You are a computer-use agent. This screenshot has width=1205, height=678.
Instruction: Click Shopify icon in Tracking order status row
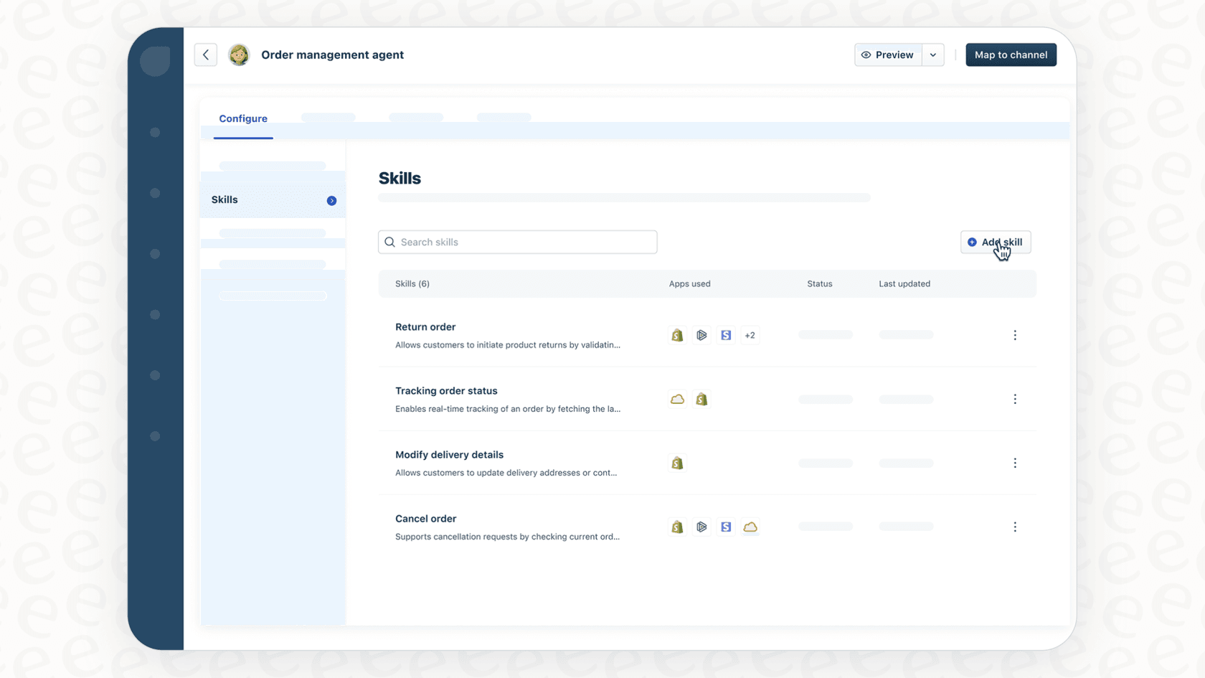pyautogui.click(x=701, y=399)
